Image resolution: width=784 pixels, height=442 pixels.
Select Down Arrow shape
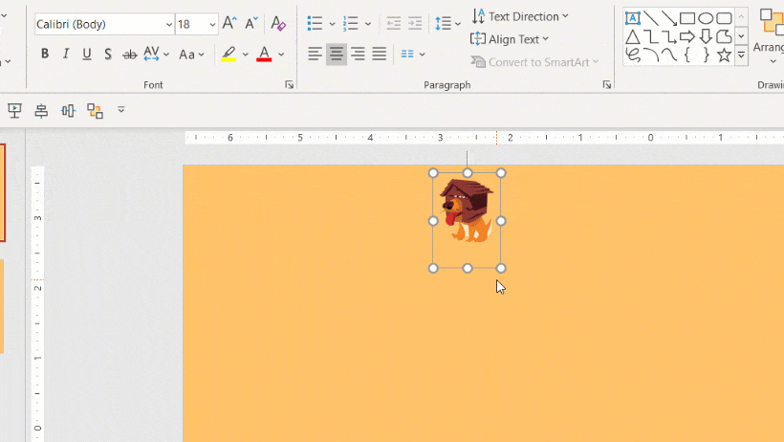[x=706, y=36]
